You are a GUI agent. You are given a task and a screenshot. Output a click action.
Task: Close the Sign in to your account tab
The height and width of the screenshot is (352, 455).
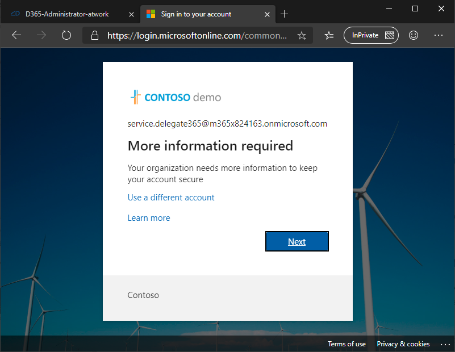click(x=266, y=14)
